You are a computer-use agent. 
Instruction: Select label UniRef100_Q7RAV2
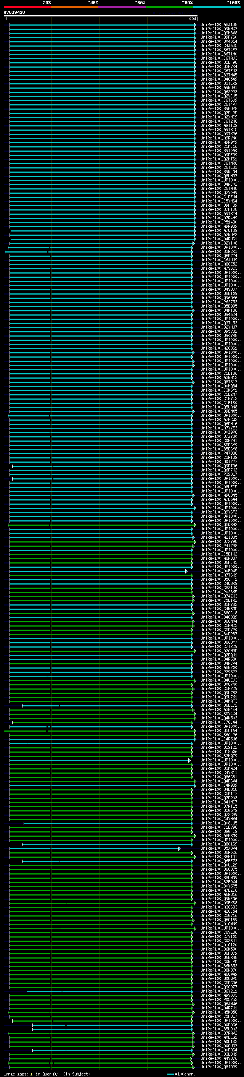pos(219,1033)
